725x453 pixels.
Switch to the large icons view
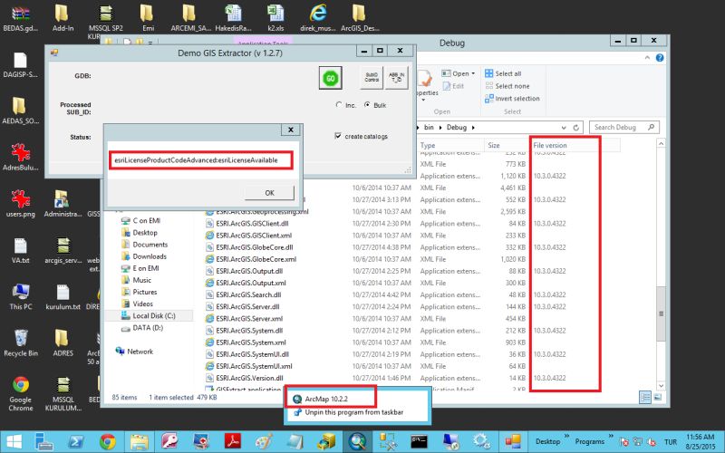coord(658,397)
